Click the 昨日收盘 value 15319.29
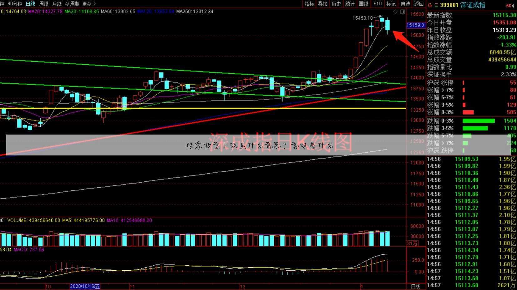The height and width of the screenshot is (290, 517). 504,30
